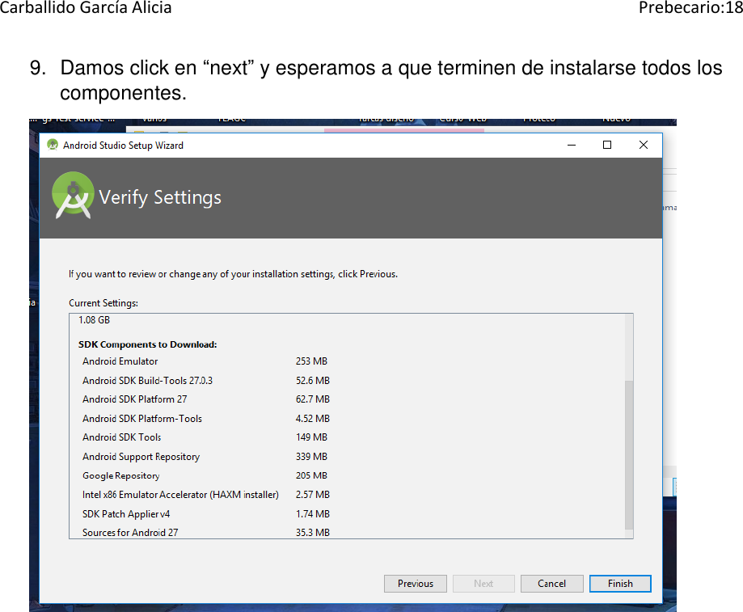
Task: Click the 339 MB size value
Action: (x=311, y=457)
